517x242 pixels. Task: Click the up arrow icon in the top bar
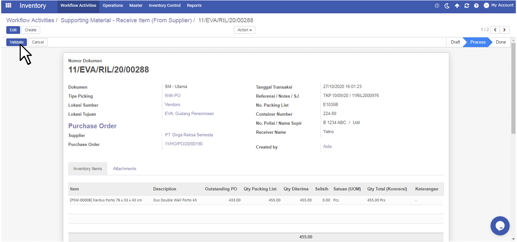pos(457,6)
